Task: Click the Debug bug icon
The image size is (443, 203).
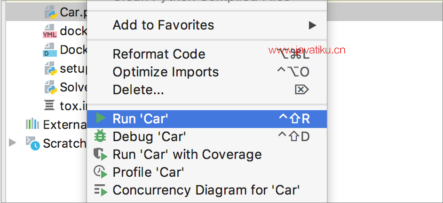Action: 100,136
